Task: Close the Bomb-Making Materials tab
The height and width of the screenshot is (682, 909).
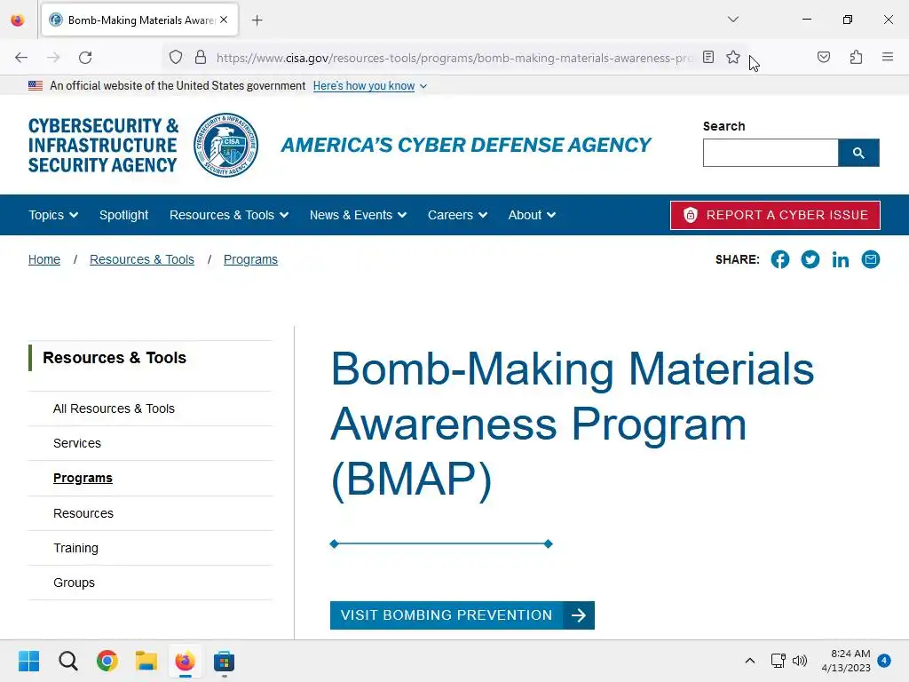Action: point(224,20)
